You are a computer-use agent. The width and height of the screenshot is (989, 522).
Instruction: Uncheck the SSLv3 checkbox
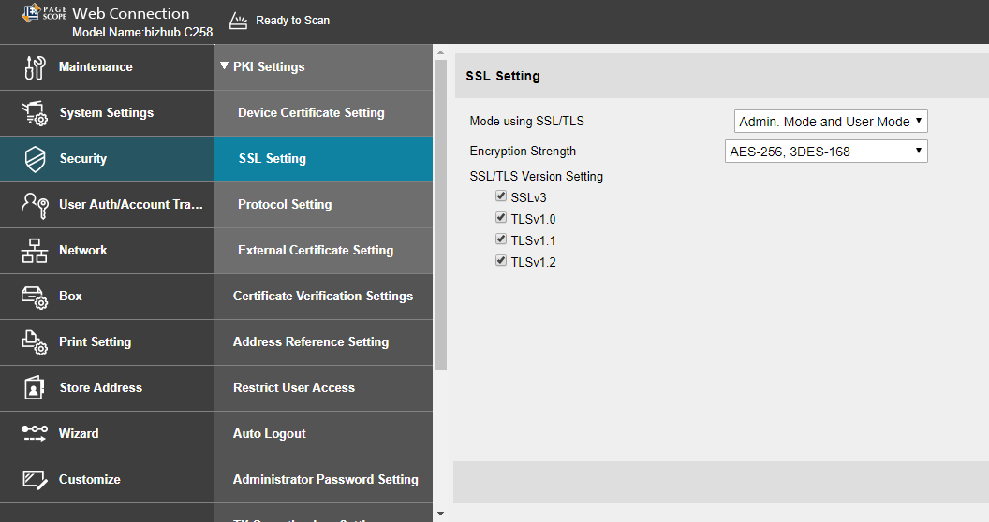[x=501, y=197]
